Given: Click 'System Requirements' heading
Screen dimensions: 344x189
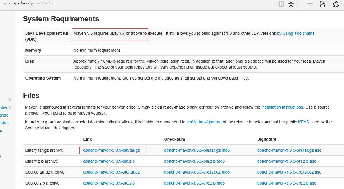Looking at the screenshot, I should (x=61, y=19).
